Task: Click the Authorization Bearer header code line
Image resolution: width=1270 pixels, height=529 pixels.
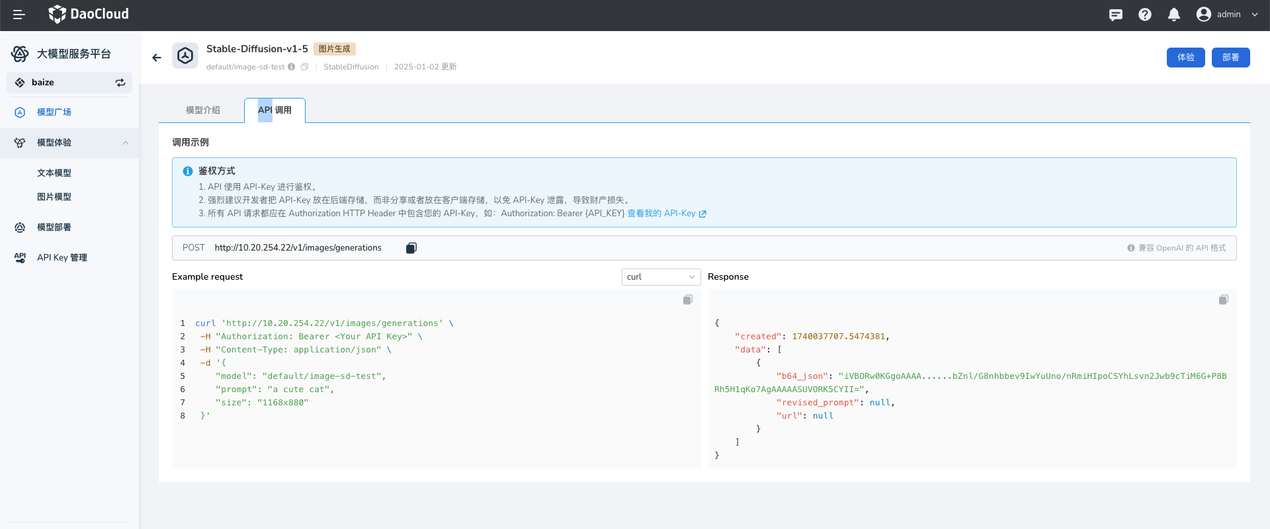Action: point(312,337)
